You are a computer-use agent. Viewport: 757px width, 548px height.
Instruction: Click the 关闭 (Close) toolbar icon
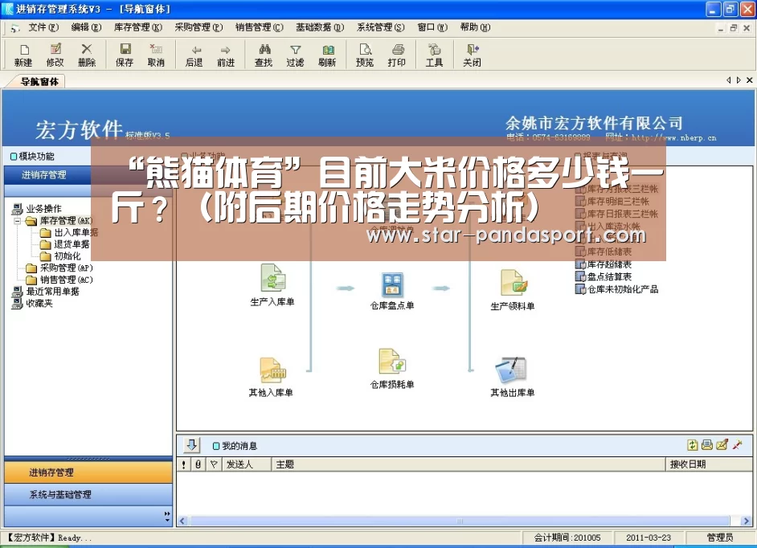[473, 55]
